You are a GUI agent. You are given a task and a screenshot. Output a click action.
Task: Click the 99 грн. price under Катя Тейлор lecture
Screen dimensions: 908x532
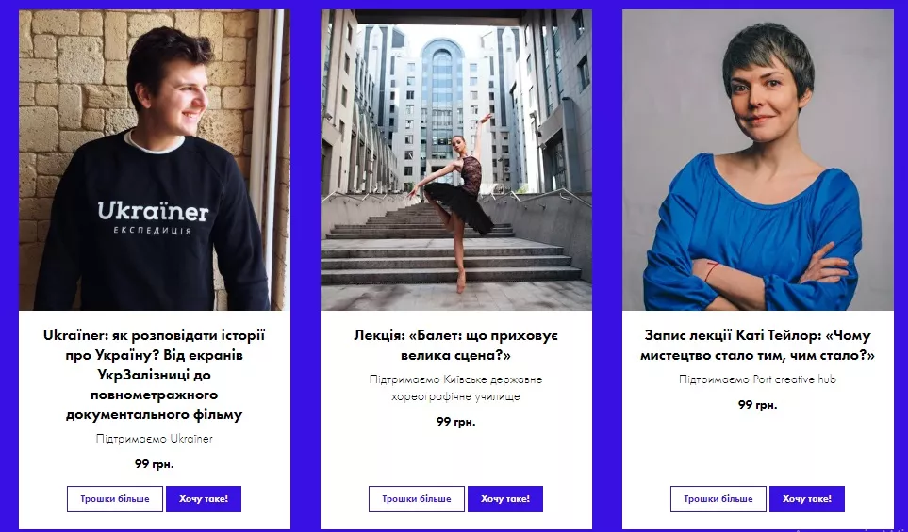pos(757,405)
